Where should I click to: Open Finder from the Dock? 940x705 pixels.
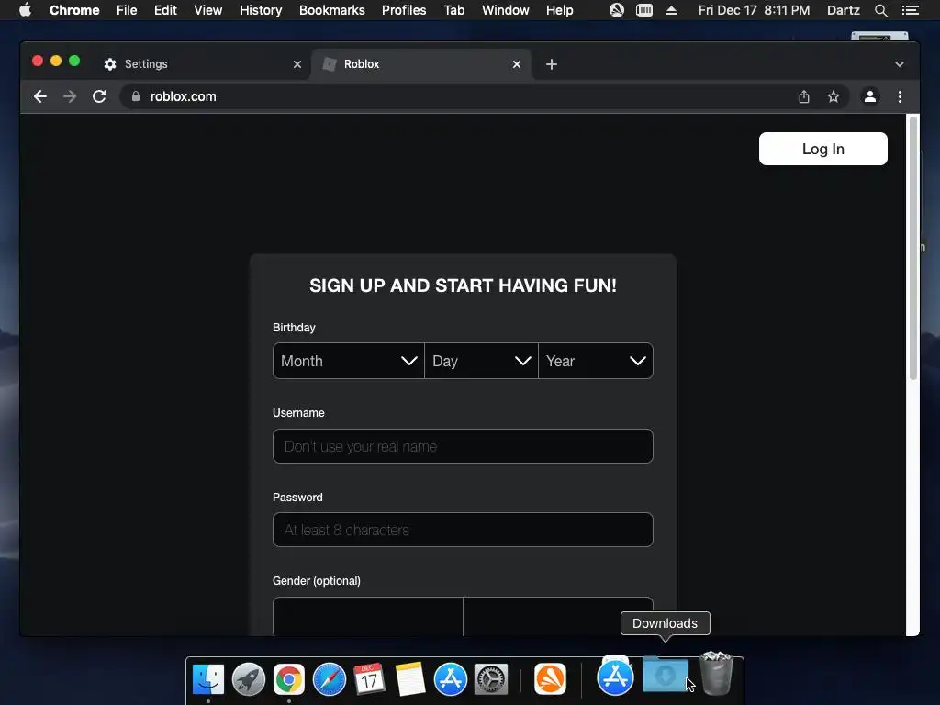pyautogui.click(x=208, y=679)
